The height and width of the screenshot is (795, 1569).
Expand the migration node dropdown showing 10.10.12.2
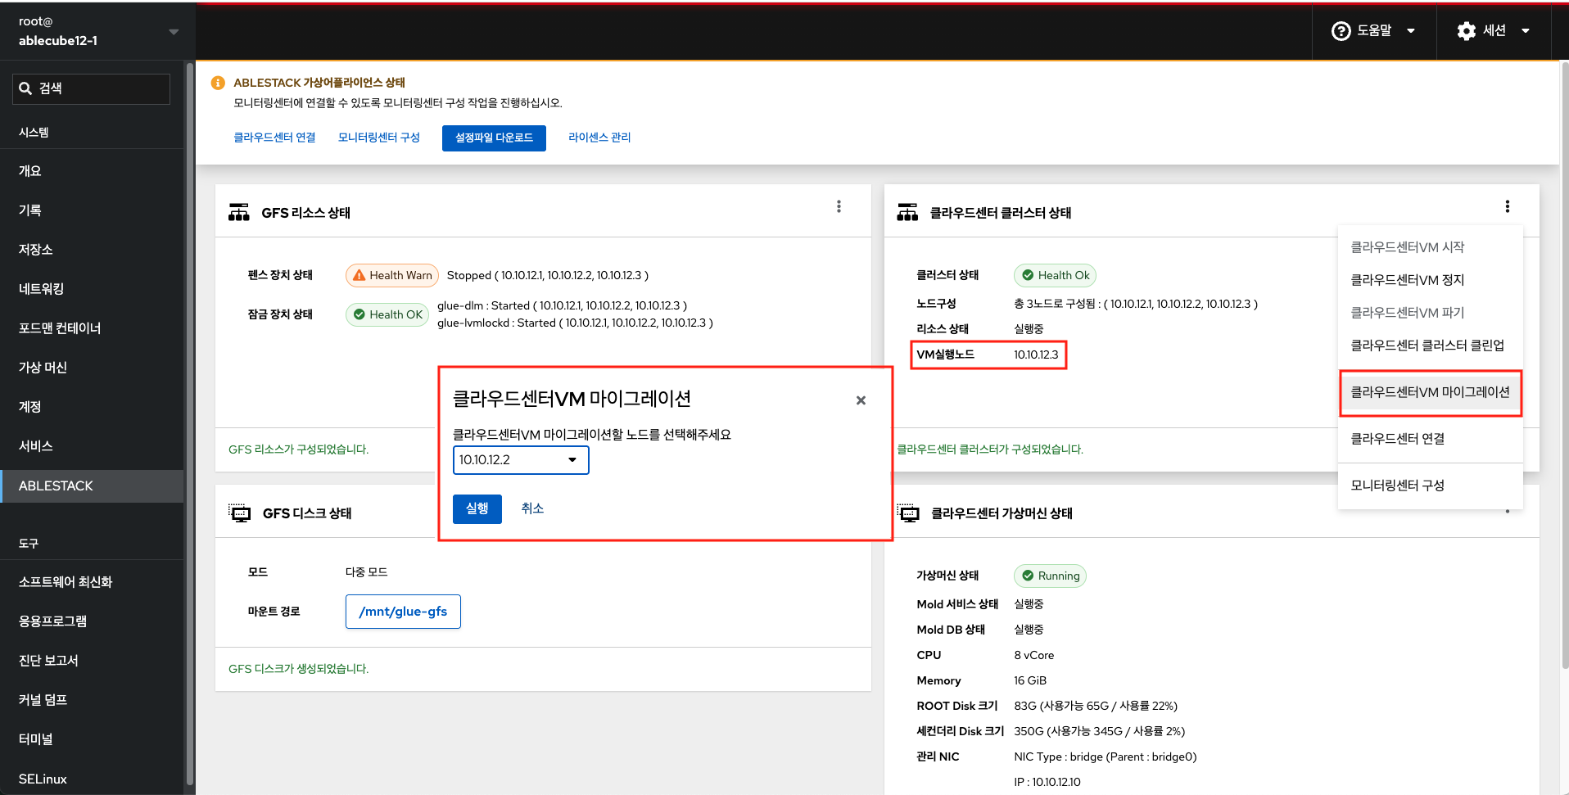(x=520, y=460)
